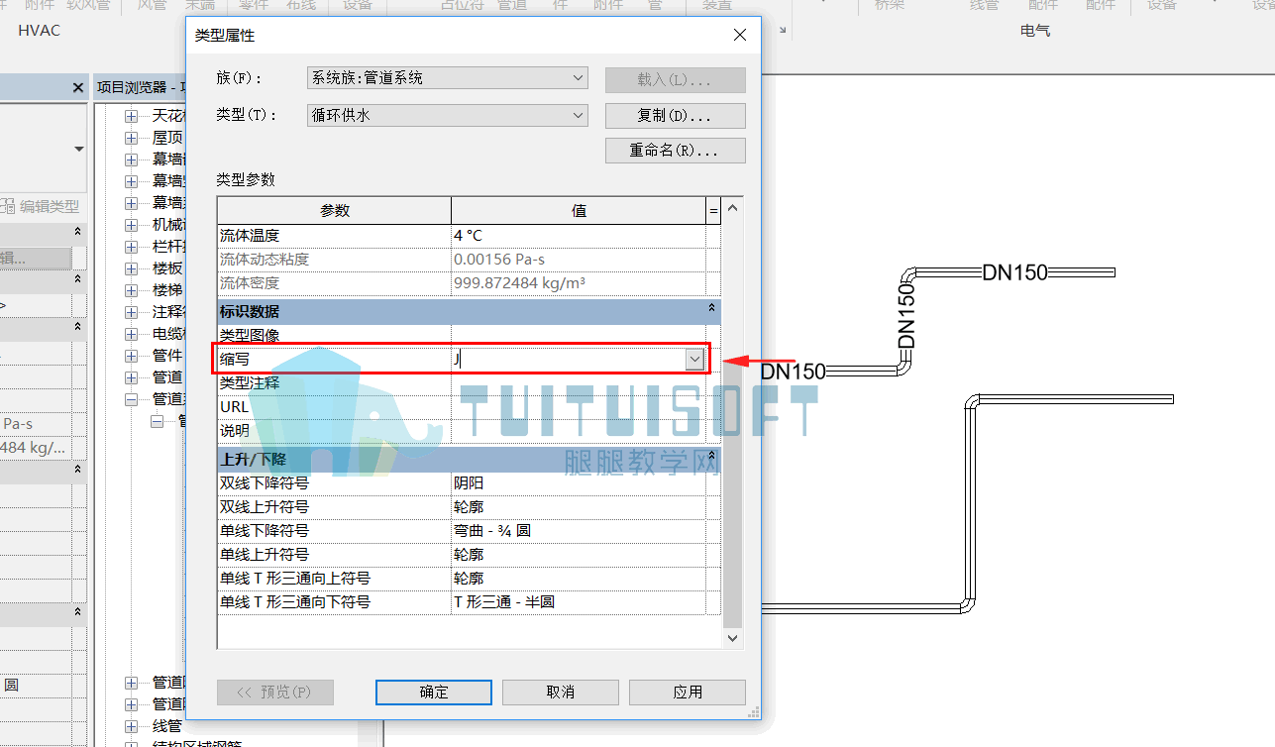Click the '=' column header button

713,211
